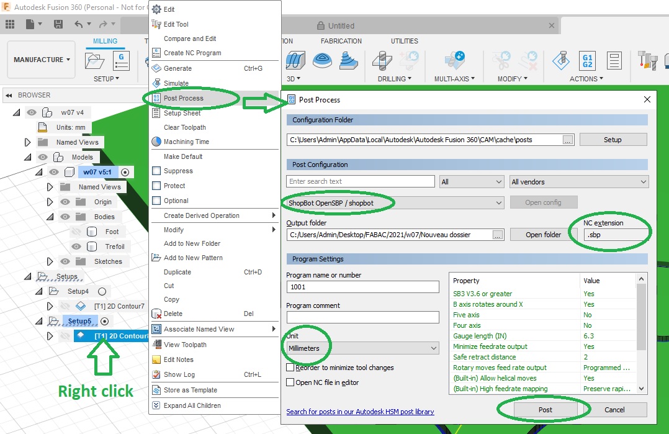The height and width of the screenshot is (434, 669).
Task: Click the lock icon on Untitled tab
Action: (321, 25)
